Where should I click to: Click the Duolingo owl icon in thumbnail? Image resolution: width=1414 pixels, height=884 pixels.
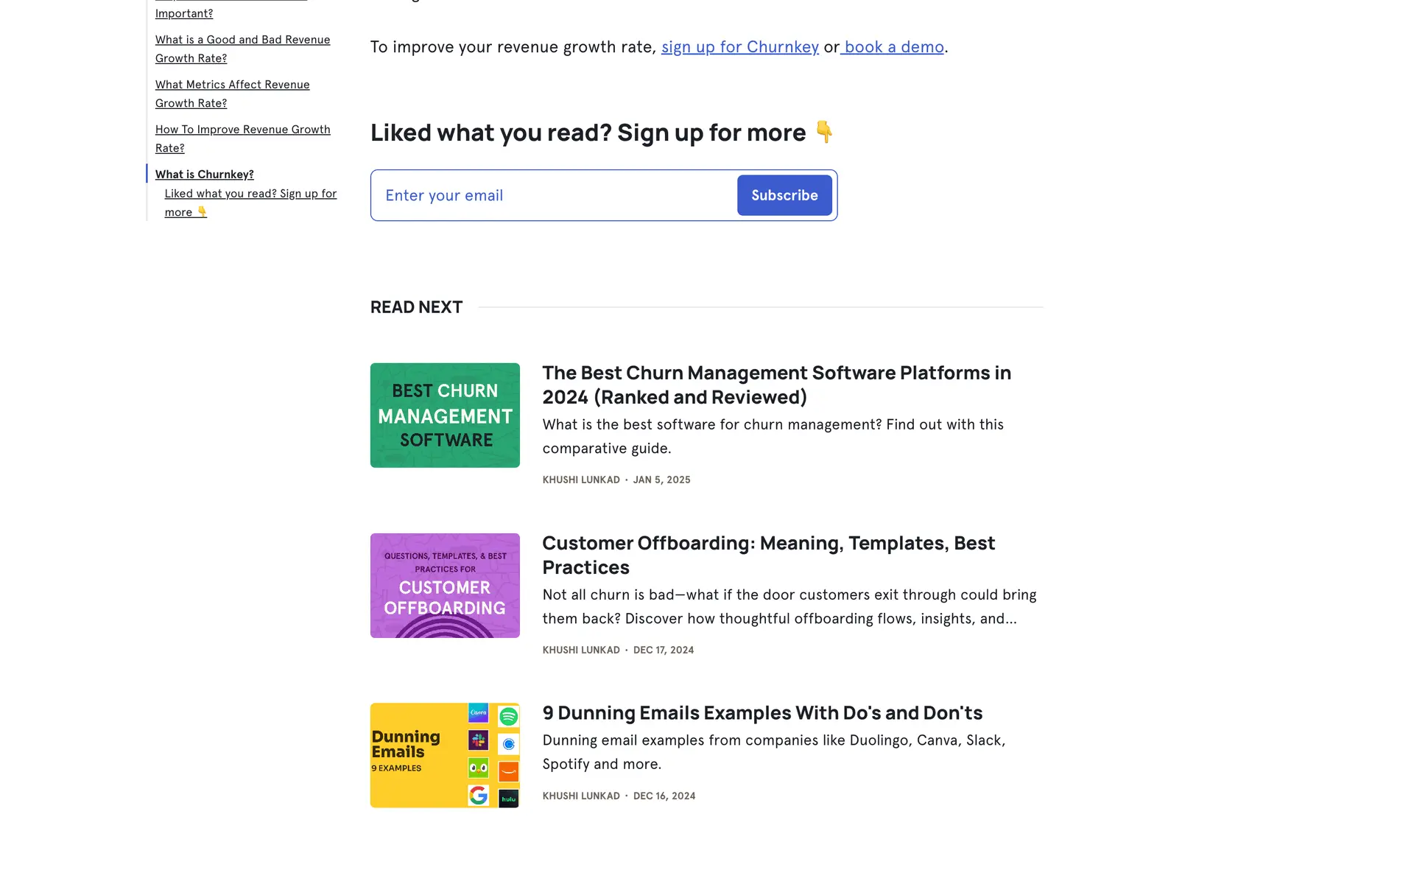(479, 769)
